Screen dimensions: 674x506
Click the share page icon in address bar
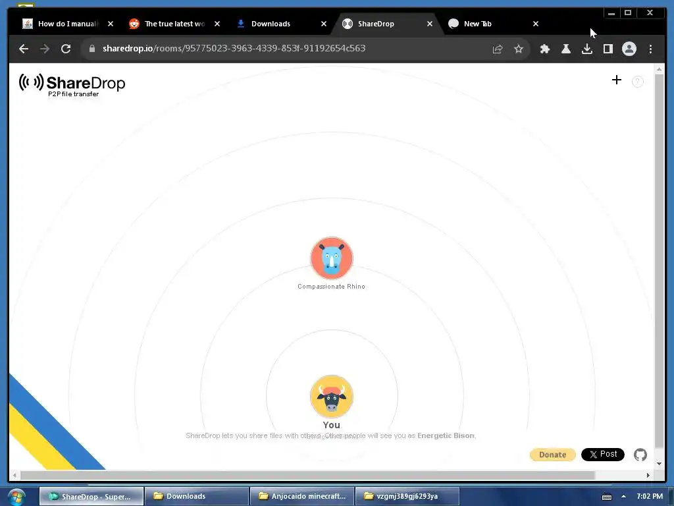tap(498, 49)
